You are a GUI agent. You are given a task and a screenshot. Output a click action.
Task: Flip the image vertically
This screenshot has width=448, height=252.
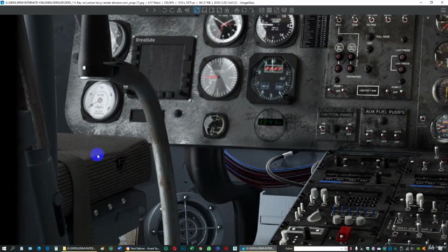coord(187,10)
